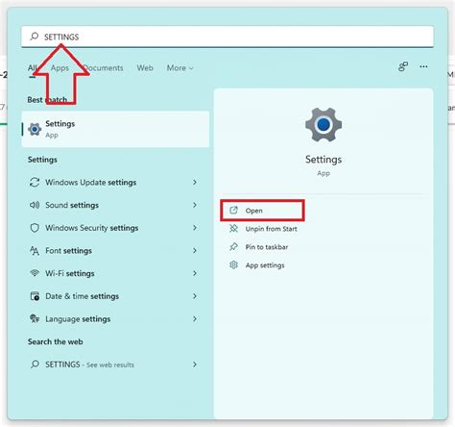This screenshot has height=427, width=455.
Task: Expand Date & time settings chevron
Action: pos(195,296)
